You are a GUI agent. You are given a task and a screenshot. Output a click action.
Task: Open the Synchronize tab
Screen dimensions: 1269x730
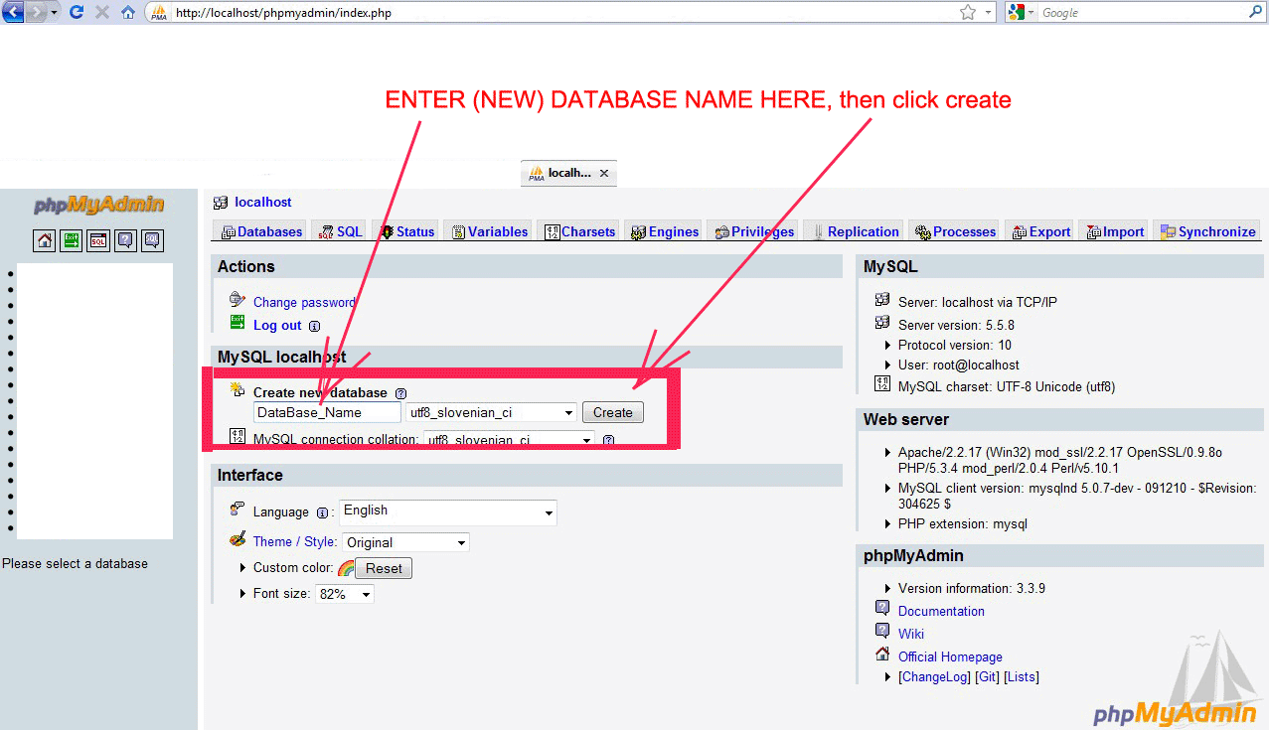pyautogui.click(x=1207, y=231)
